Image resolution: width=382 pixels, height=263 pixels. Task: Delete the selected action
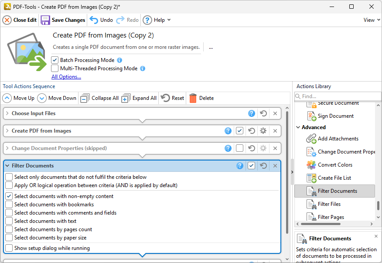[201, 98]
